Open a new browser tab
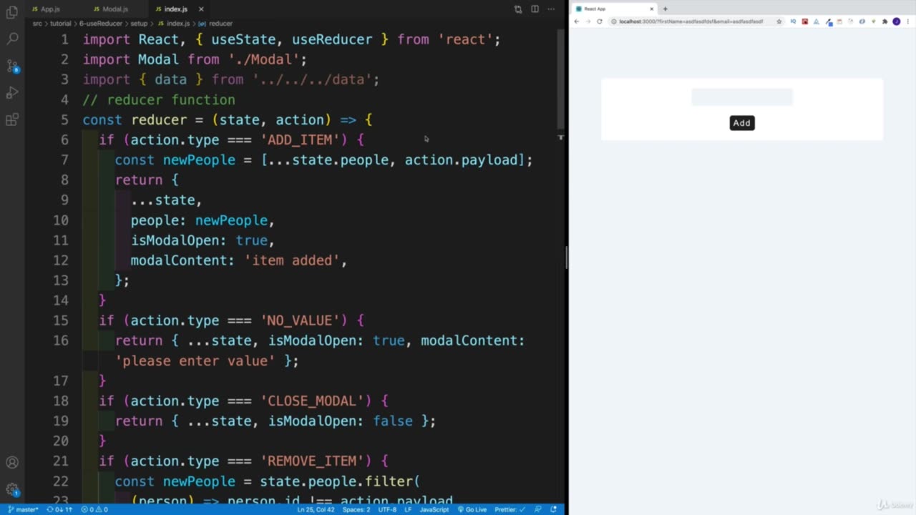Image resolution: width=916 pixels, height=515 pixels. tap(665, 9)
